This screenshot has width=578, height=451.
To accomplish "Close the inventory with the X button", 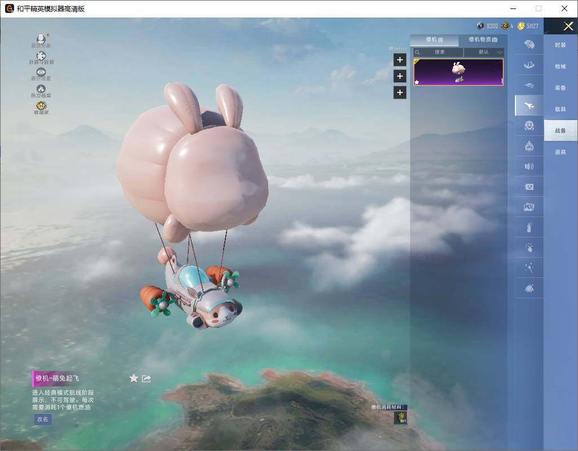I will [x=568, y=26].
